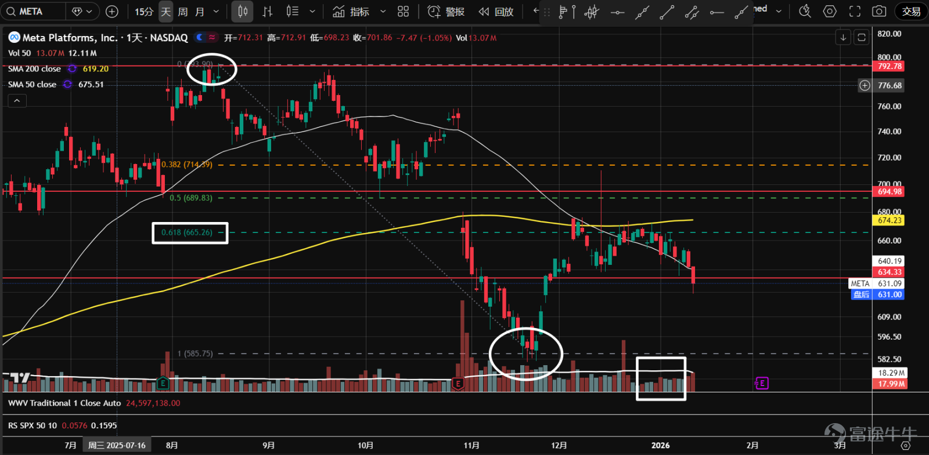Click the 盘后 631.00 after-hours label
Viewport: 929px width, 455px height.
[x=877, y=294]
